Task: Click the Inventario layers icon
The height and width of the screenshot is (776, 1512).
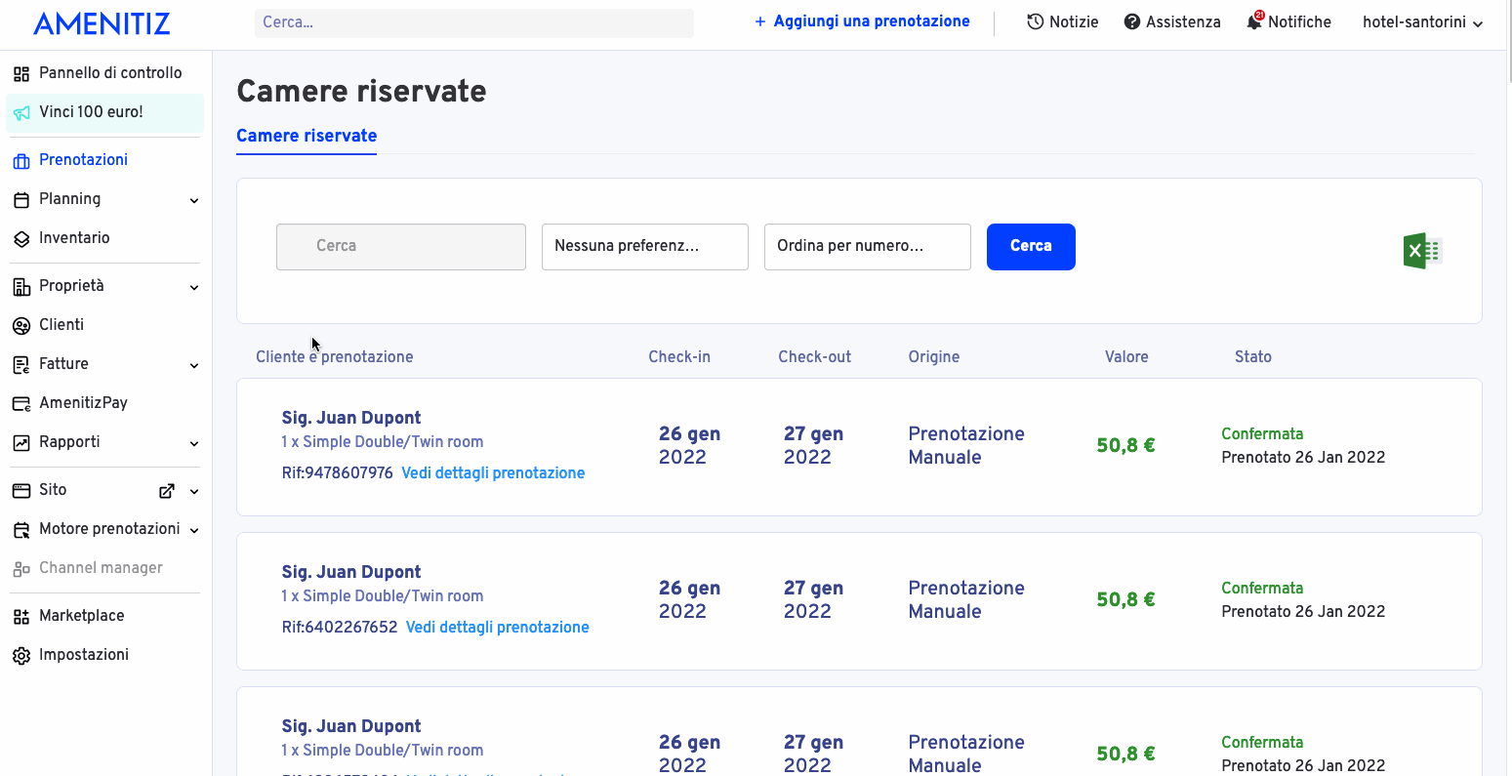Action: click(21, 238)
